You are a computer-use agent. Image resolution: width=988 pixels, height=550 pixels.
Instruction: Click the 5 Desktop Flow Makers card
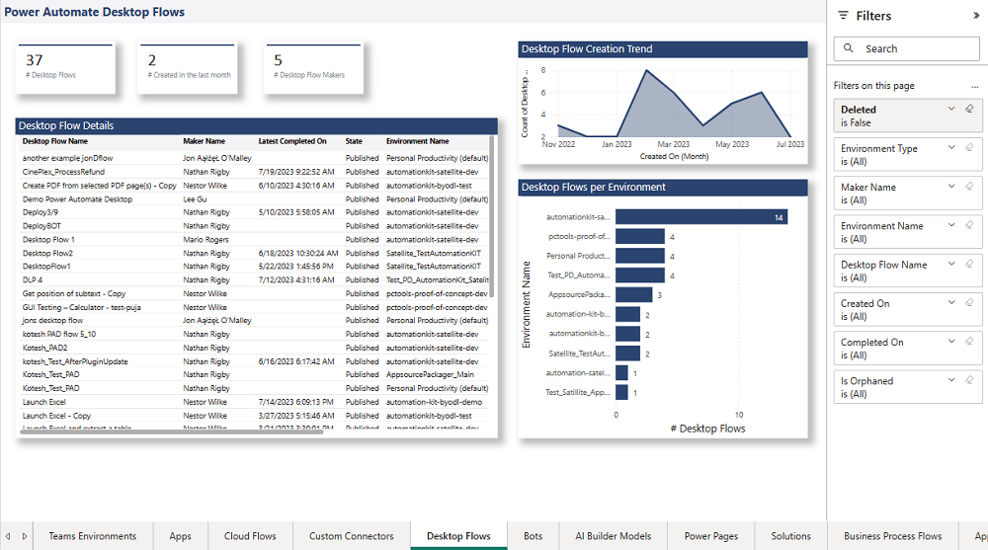click(314, 69)
